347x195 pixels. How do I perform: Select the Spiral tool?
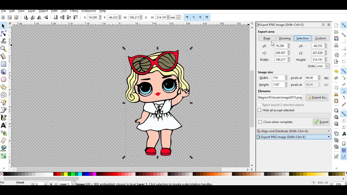(x=4, y=95)
